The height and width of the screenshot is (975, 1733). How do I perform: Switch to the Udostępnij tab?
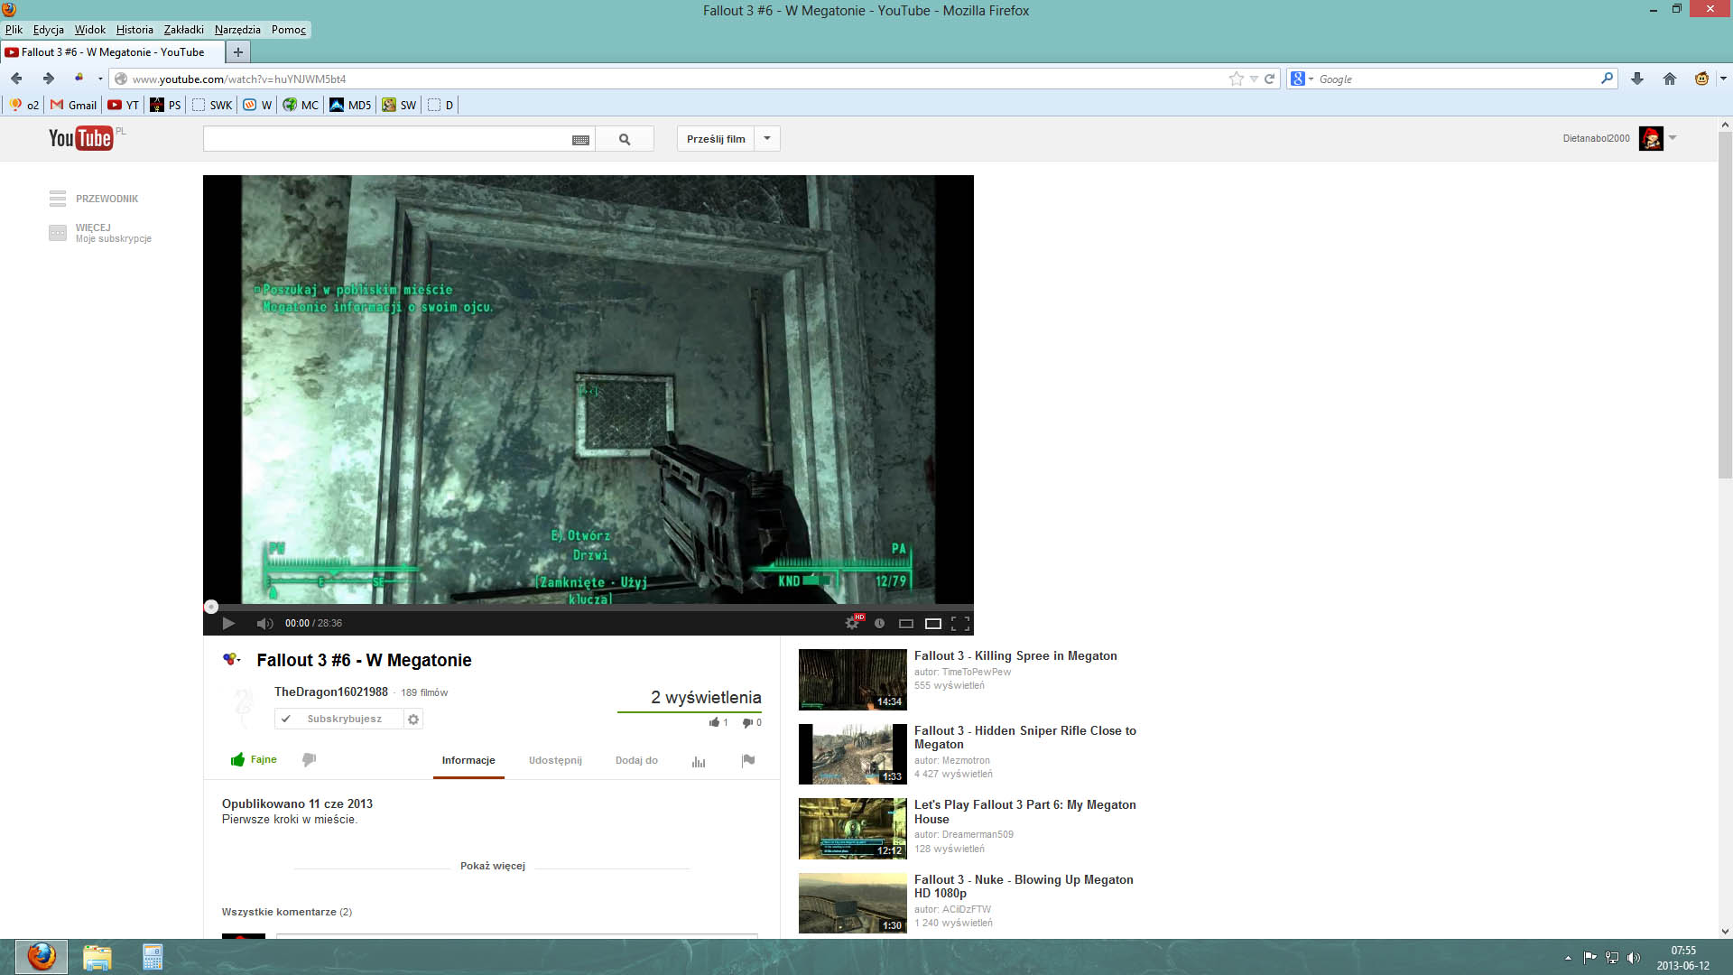pyautogui.click(x=555, y=760)
